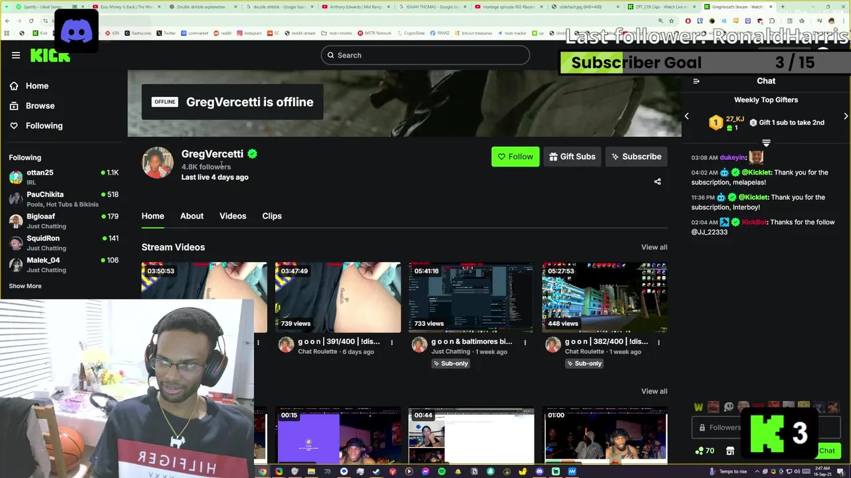This screenshot has width=851, height=478.
Task: Open Spotify from the taskbar
Action: [441, 471]
